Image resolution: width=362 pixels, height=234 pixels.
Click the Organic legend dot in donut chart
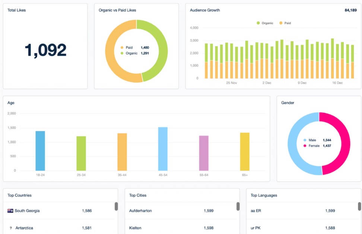tap(122, 53)
